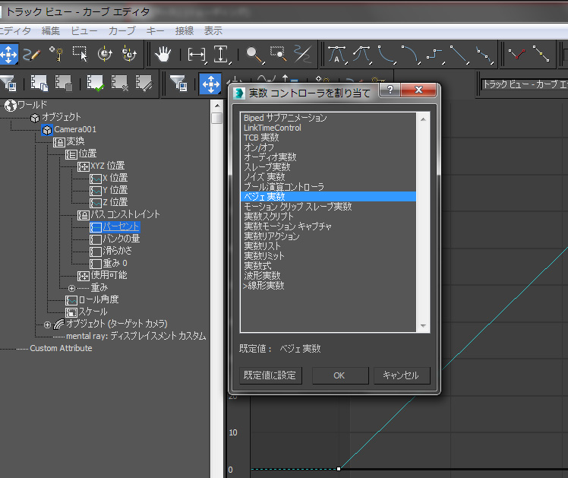
Task: Activate the single-clock Retime tool
Action: click(x=105, y=55)
